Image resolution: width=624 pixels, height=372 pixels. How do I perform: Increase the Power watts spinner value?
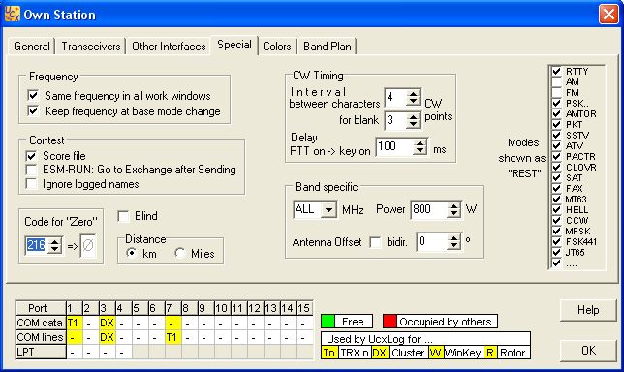[453, 205]
